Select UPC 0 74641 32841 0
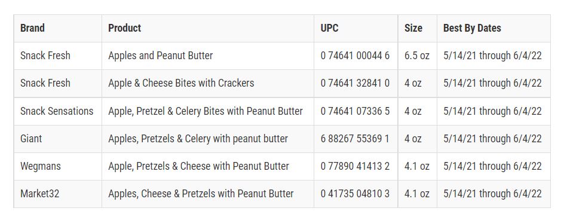 point(355,84)
